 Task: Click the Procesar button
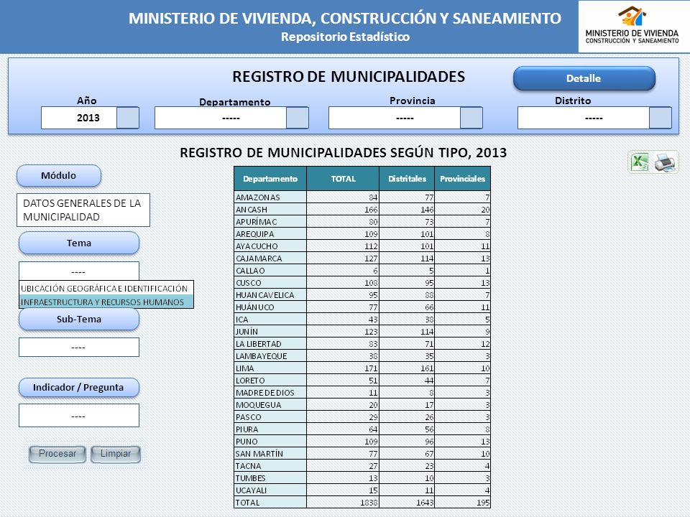tap(57, 454)
